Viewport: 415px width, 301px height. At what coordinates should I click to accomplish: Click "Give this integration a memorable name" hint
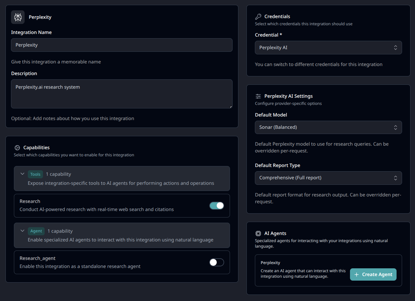[56, 62]
